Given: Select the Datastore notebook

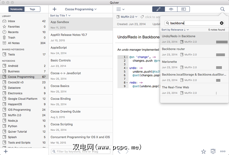Looking at the screenshot, I should point(24,88).
